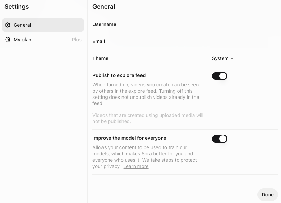This screenshot has height=203, width=281.
Task: Click the Improve the model for everyone heading
Action: (129, 138)
